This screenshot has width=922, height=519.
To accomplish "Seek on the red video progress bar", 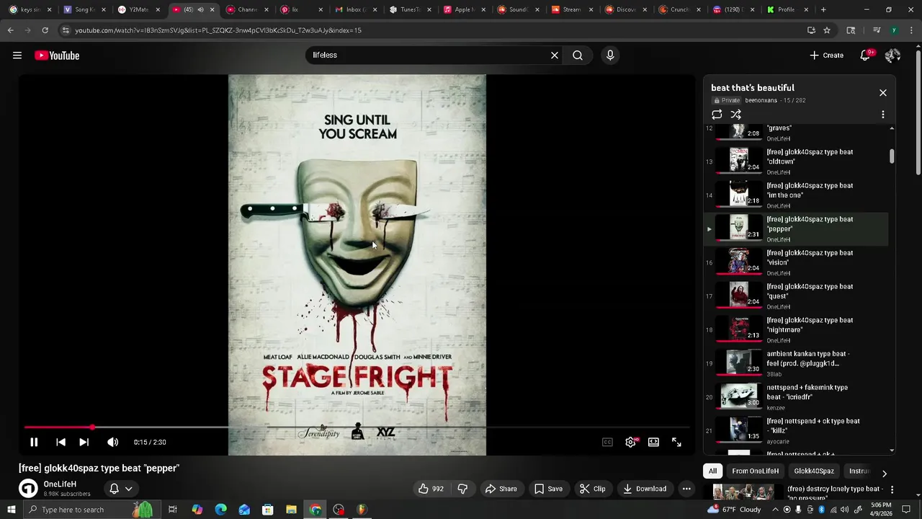I will tap(357, 427).
